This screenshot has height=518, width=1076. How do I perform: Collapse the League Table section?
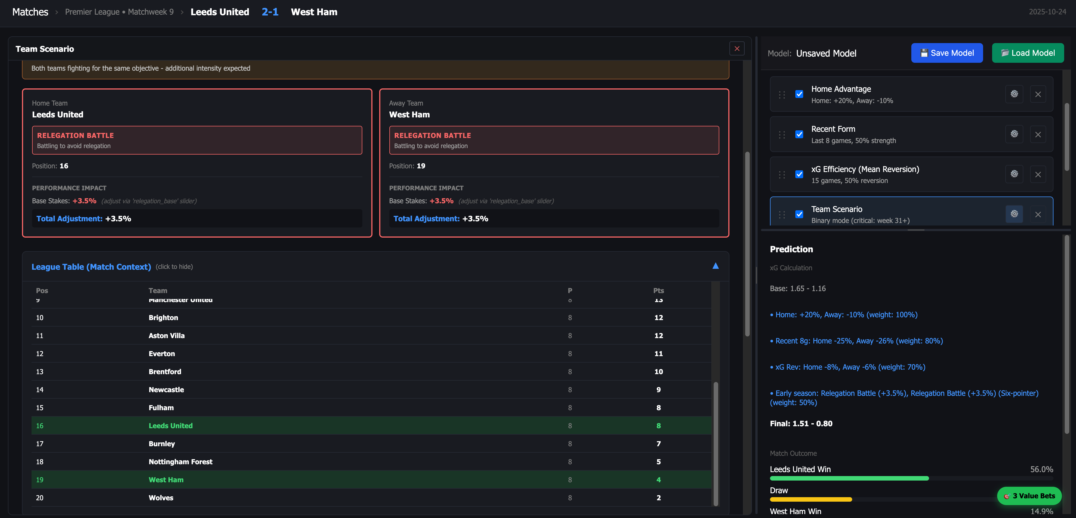pos(91,267)
